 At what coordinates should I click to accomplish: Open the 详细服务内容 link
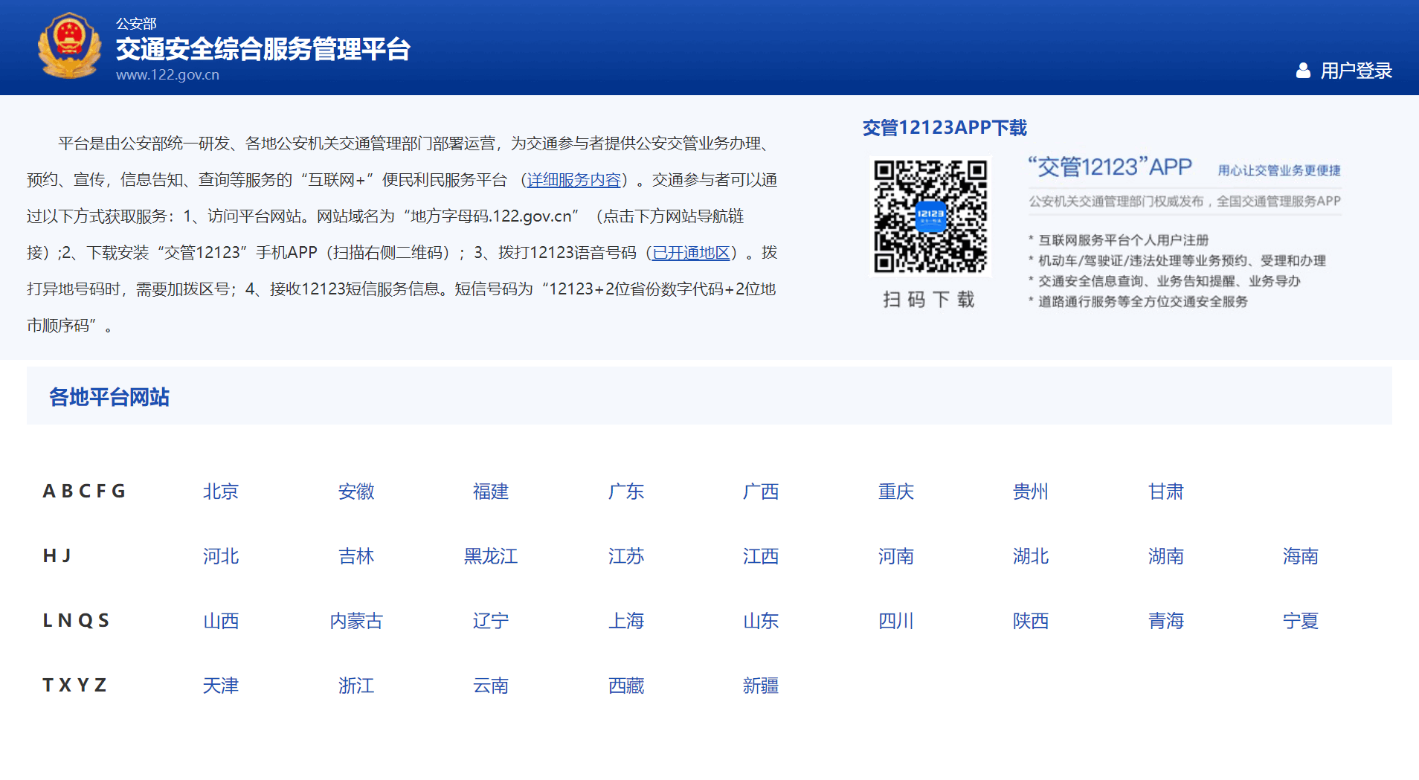573,180
